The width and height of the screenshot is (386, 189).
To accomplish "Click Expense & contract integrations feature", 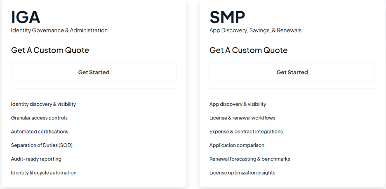I will (246, 132).
